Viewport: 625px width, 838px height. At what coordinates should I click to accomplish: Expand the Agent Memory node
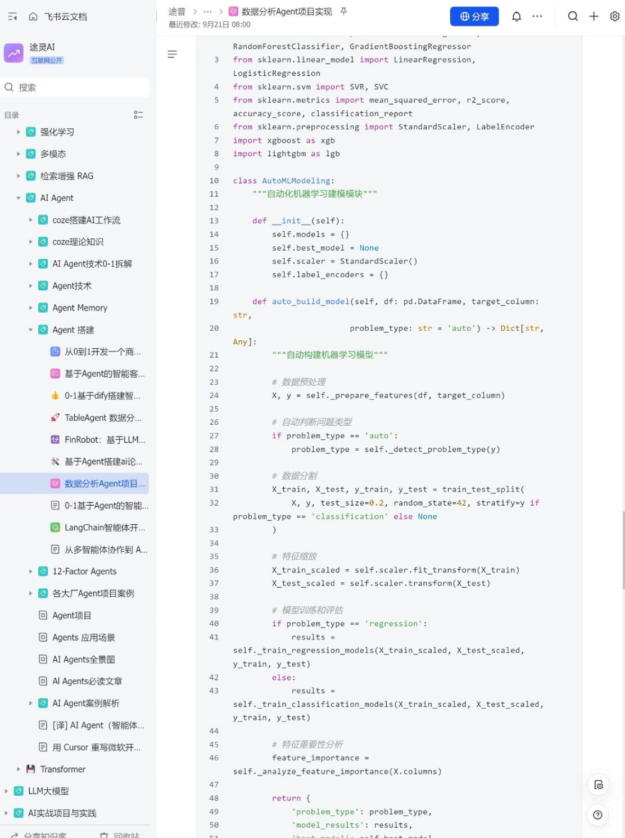point(31,308)
